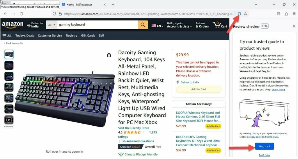The height and width of the screenshot is (159, 298).
Task: Open the shopping Cart icon
Action: (220, 25)
